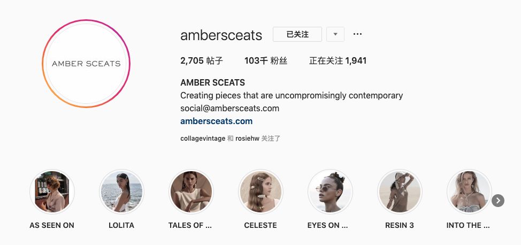View the EYES ON highlight
The width and height of the screenshot is (521, 245).
[x=330, y=192]
